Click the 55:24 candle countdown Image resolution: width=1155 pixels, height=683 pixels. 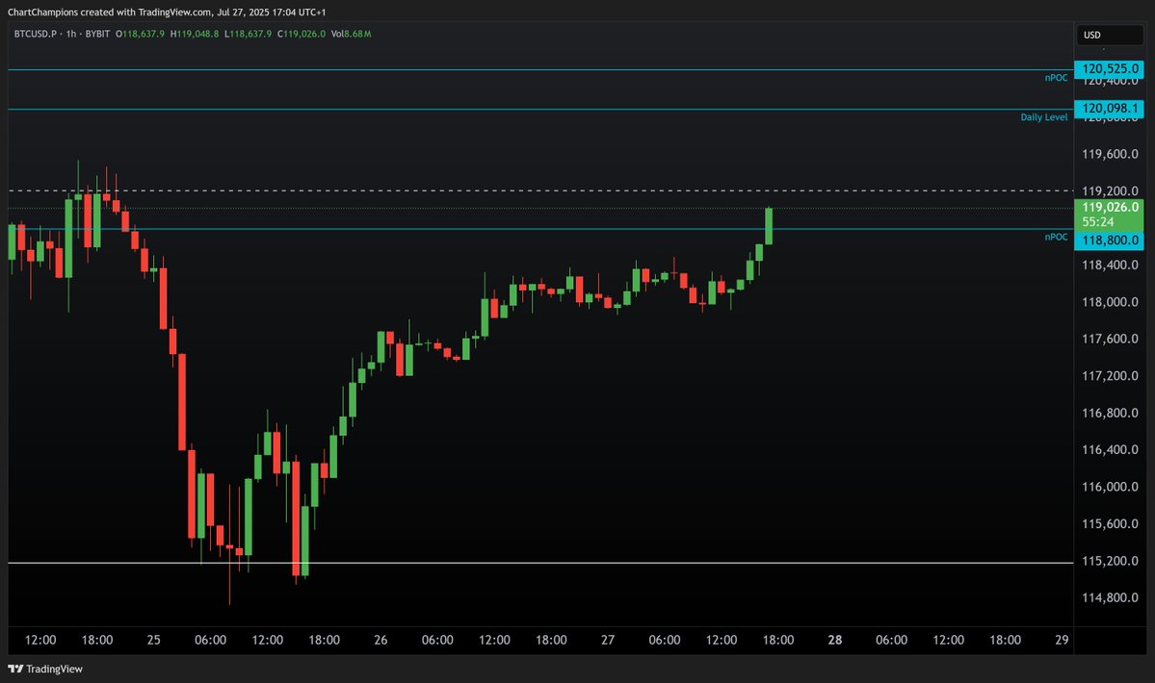click(x=1097, y=222)
